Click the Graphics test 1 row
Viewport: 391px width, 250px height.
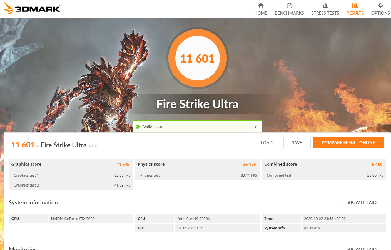click(x=71, y=175)
